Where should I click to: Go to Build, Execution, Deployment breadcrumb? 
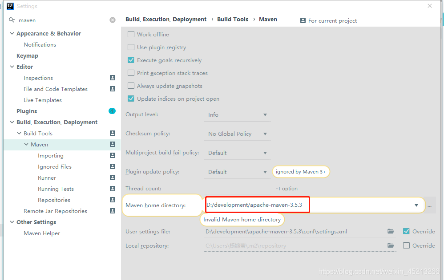tap(166, 19)
